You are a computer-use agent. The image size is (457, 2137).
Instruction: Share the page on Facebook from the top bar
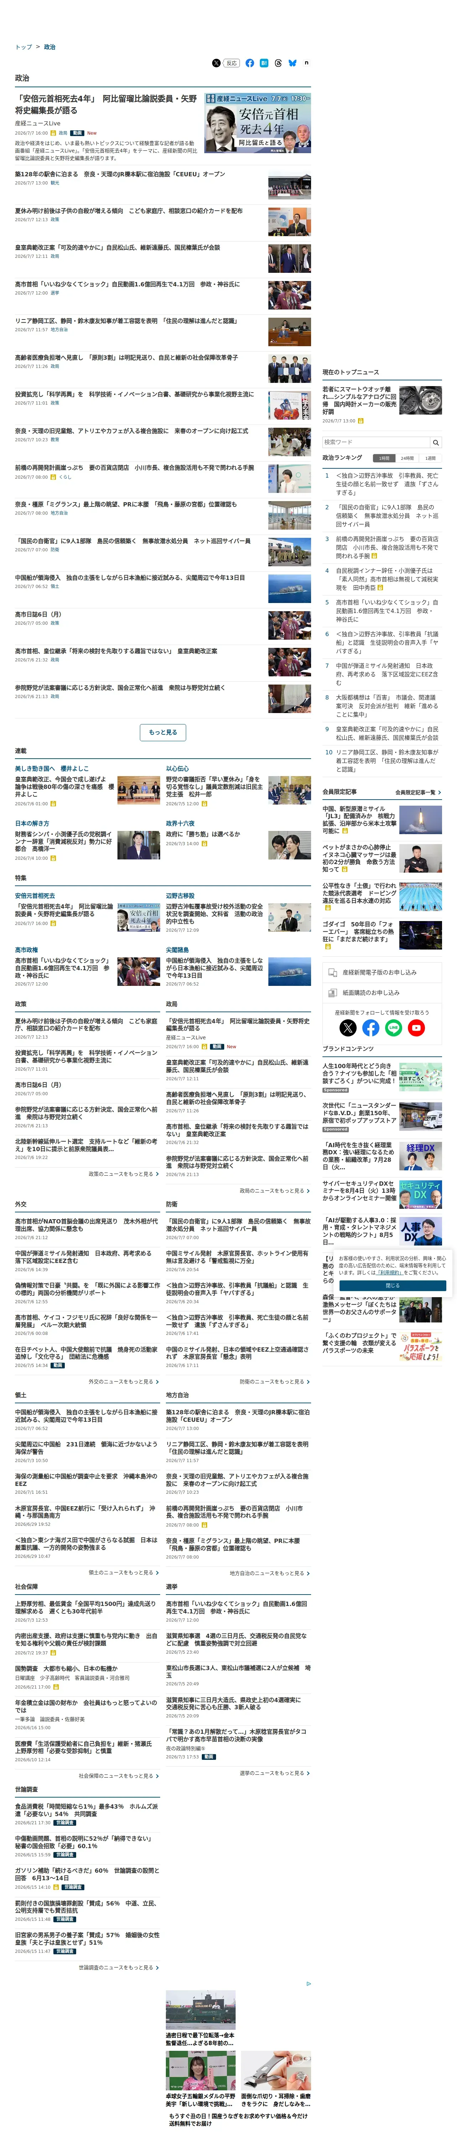tap(249, 63)
